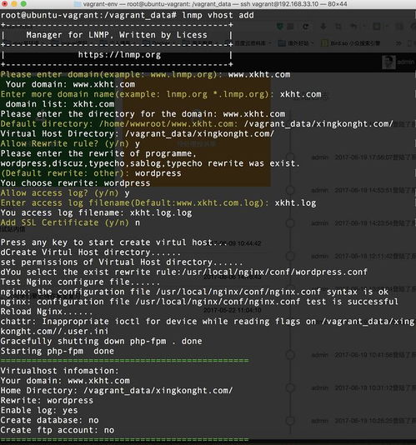Image resolution: width=416 pixels, height=445 pixels.
Task: Click the 'Virtualhost infomation:' heading
Action: [60, 371]
